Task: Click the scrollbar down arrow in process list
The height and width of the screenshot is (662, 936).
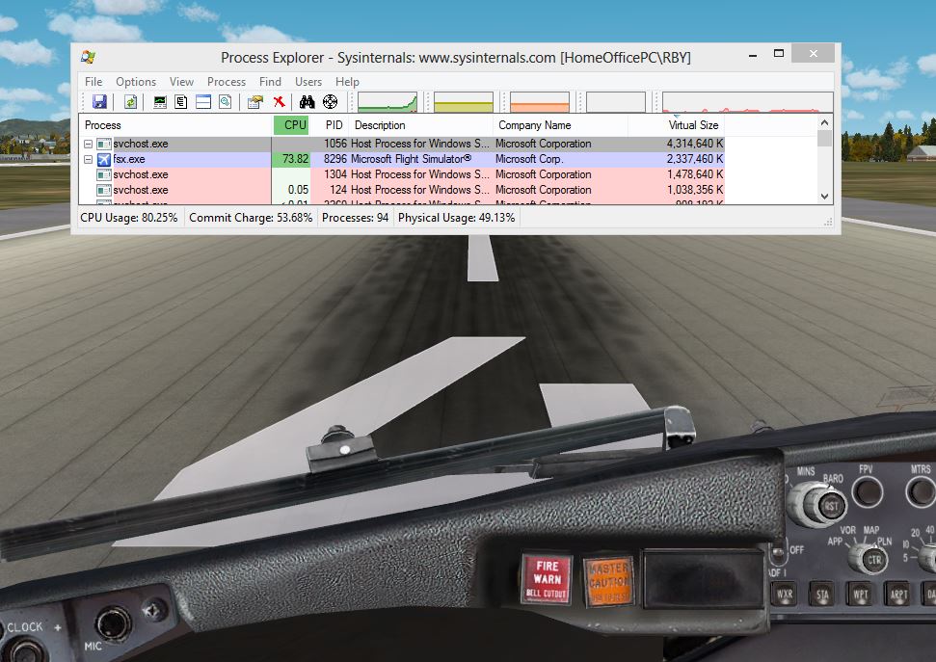Action: point(824,197)
